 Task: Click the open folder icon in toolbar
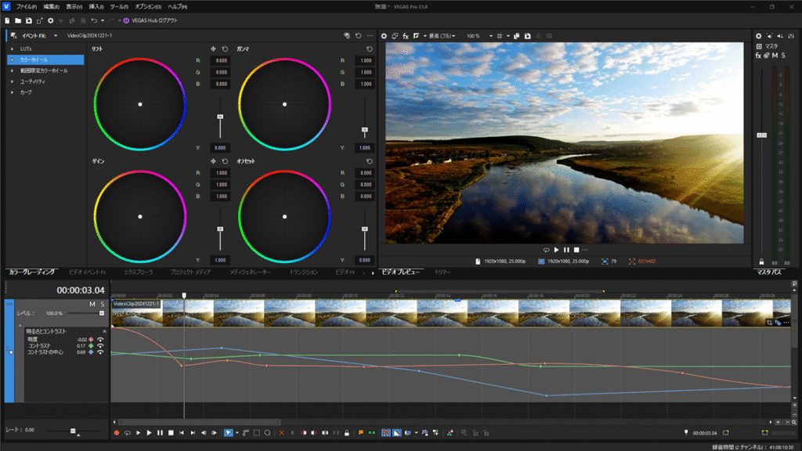[19, 20]
